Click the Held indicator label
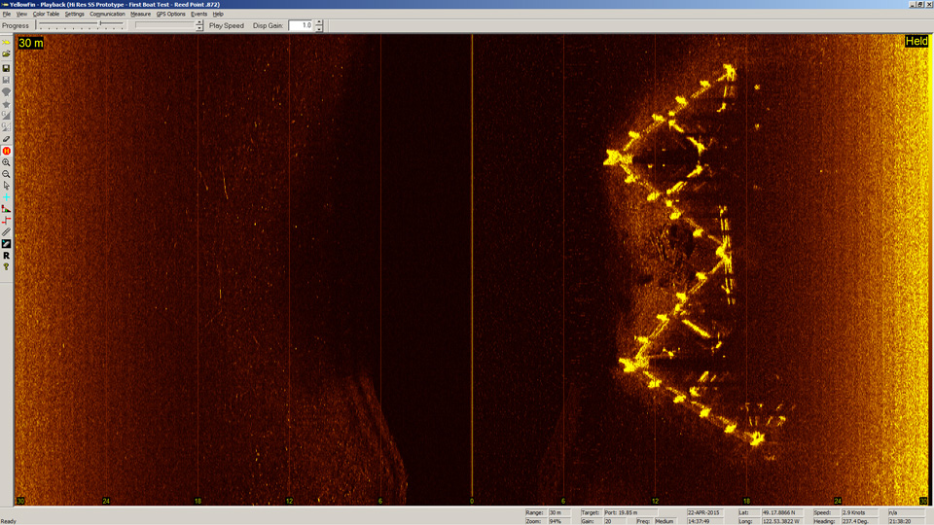 pos(916,42)
